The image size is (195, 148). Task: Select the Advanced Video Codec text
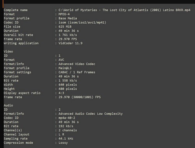[x=77, y=64]
